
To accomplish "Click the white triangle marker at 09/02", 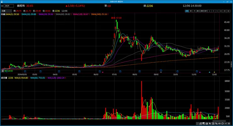I will 161,72.
